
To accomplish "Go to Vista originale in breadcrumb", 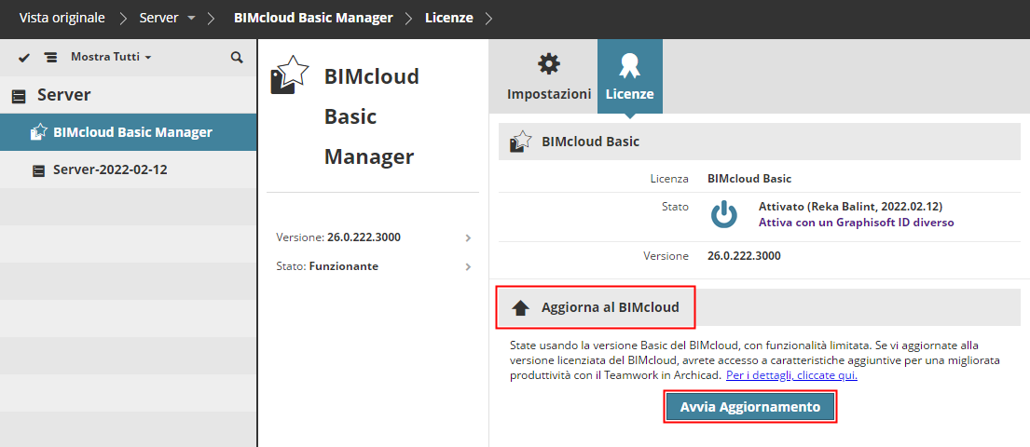I will point(62,18).
